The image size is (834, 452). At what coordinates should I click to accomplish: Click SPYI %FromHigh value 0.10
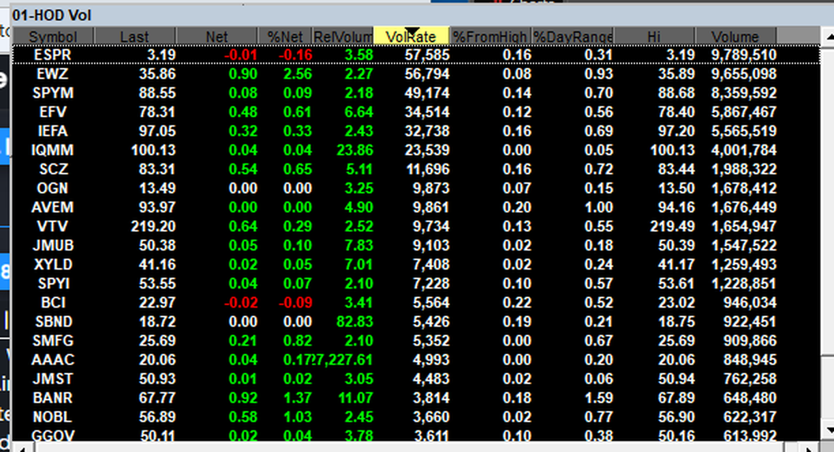(x=517, y=283)
